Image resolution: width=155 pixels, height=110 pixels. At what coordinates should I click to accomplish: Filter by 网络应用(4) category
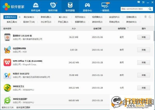[114, 22]
